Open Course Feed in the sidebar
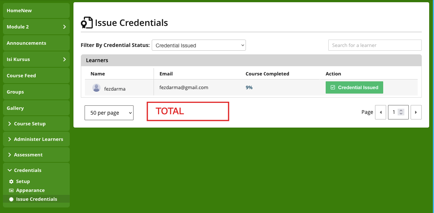 (x=36, y=75)
